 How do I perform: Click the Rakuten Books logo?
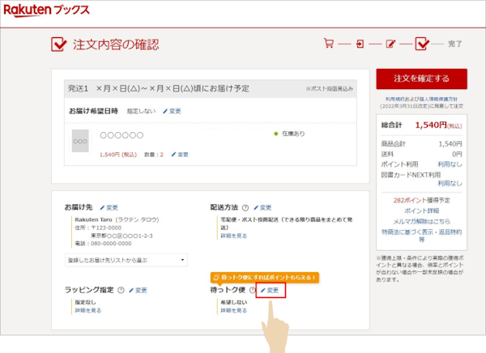pyautogui.click(x=46, y=11)
